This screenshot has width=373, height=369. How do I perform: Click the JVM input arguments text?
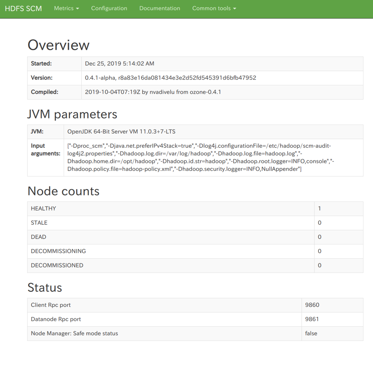click(201, 157)
